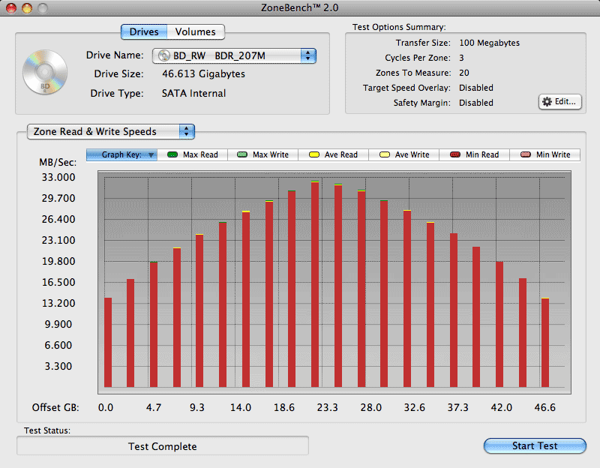The width and height of the screenshot is (600, 468).
Task: Switch to the Volumes tab
Action: 195,31
